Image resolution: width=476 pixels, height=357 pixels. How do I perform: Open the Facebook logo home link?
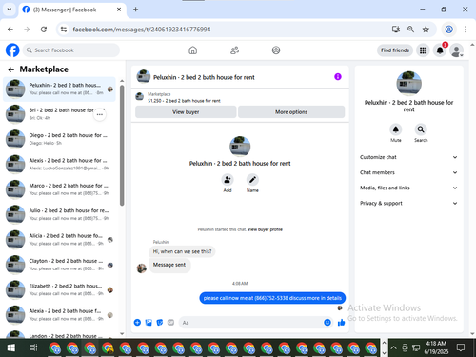(12, 50)
